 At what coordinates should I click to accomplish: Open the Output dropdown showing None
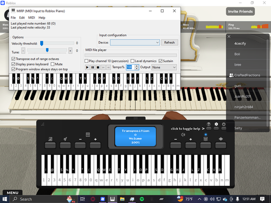[x=164, y=67]
